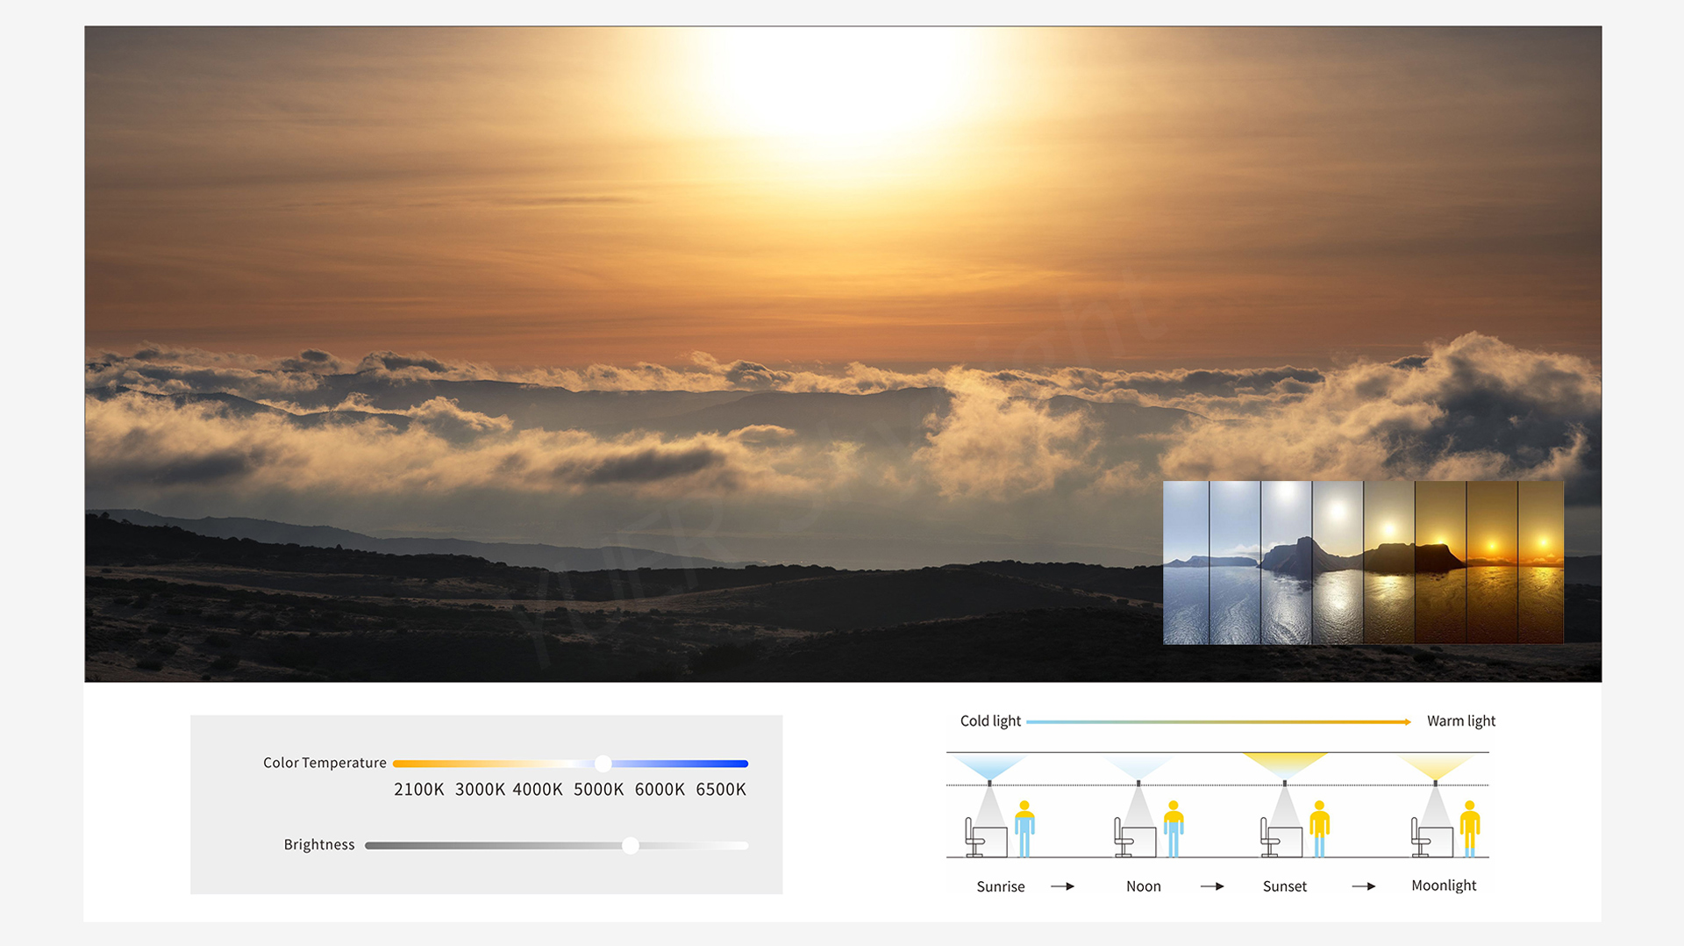Click the 2100K temperature label
This screenshot has width=1684, height=946.
tap(419, 789)
